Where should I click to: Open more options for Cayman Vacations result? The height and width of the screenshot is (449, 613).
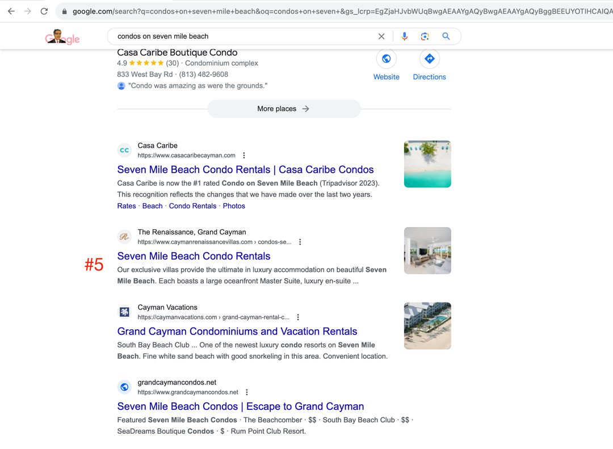click(x=298, y=317)
